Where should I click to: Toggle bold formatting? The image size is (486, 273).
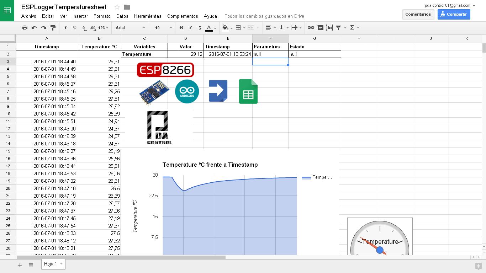(x=181, y=27)
